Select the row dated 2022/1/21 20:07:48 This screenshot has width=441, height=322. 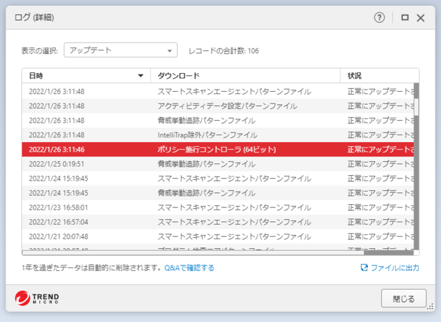point(218,237)
